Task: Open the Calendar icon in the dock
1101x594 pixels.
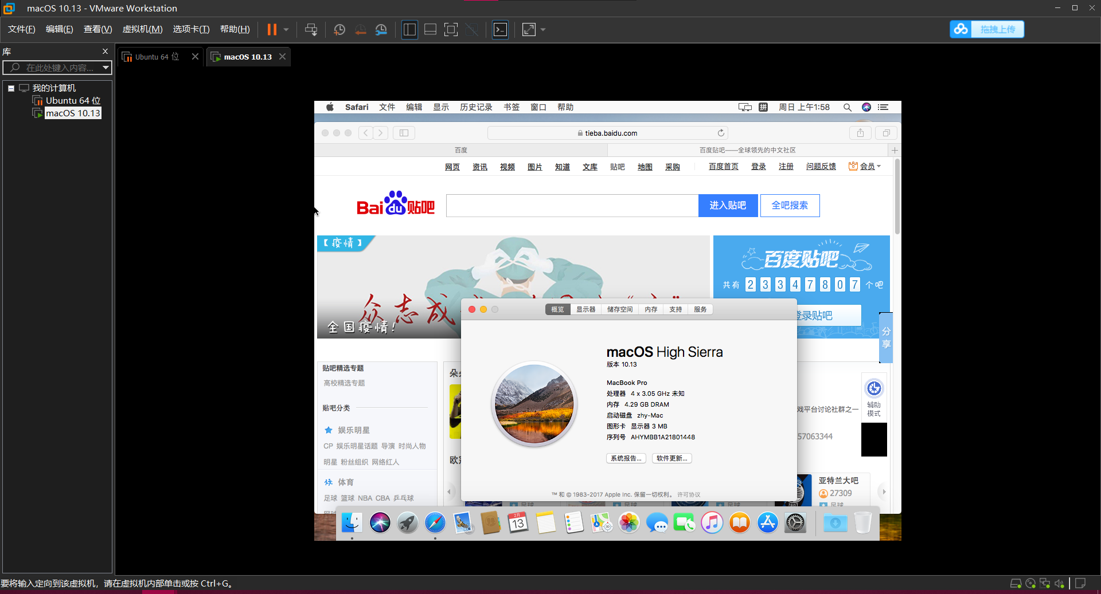Action: click(518, 522)
